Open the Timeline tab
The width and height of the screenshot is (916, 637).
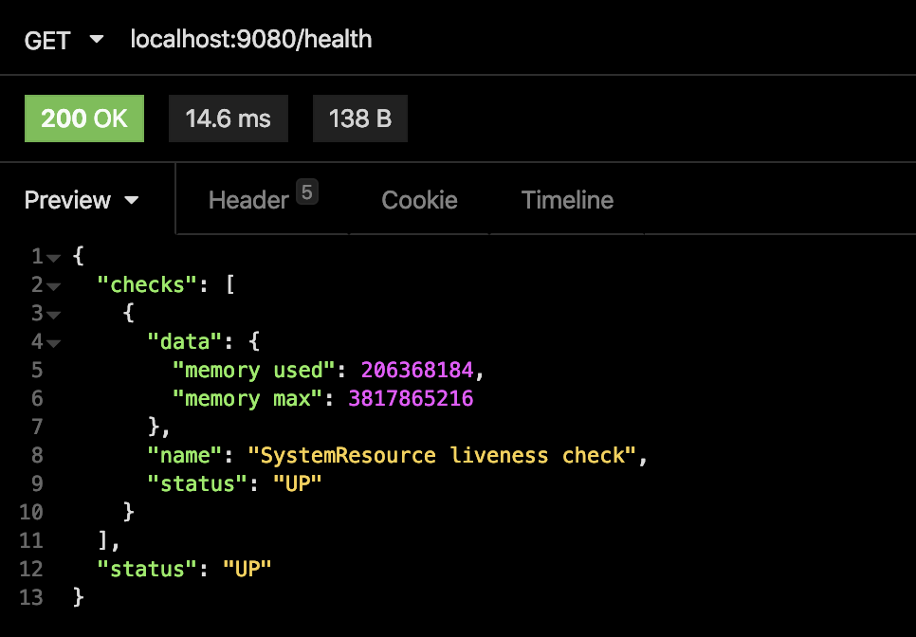[x=567, y=200]
